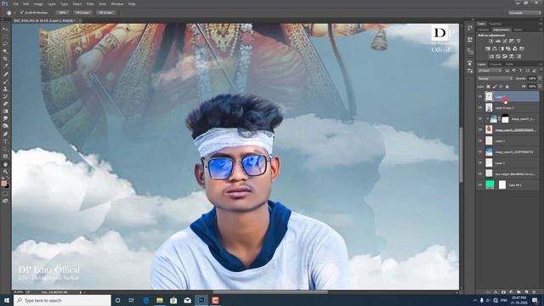Open the Essentials workspace dropdown
Image resolution: width=544 pixels, height=306 pixels.
[x=524, y=13]
